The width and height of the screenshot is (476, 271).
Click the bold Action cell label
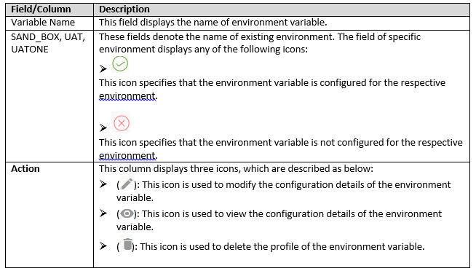[25, 168]
